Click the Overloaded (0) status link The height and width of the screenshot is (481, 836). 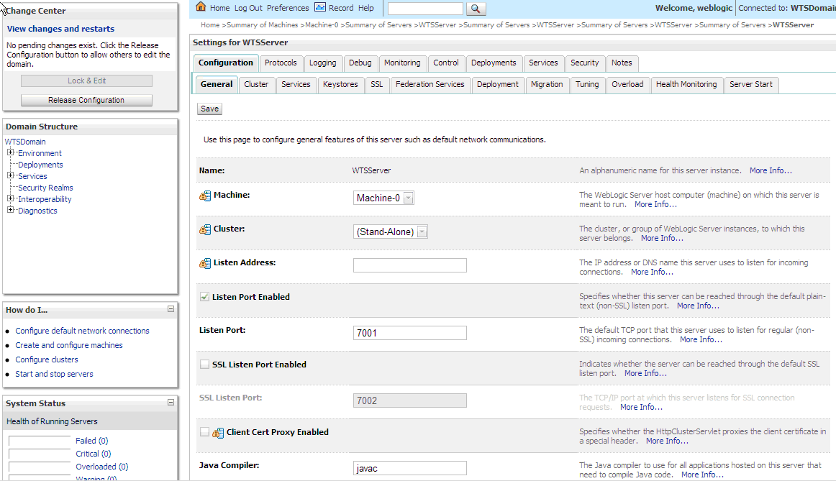point(102,467)
